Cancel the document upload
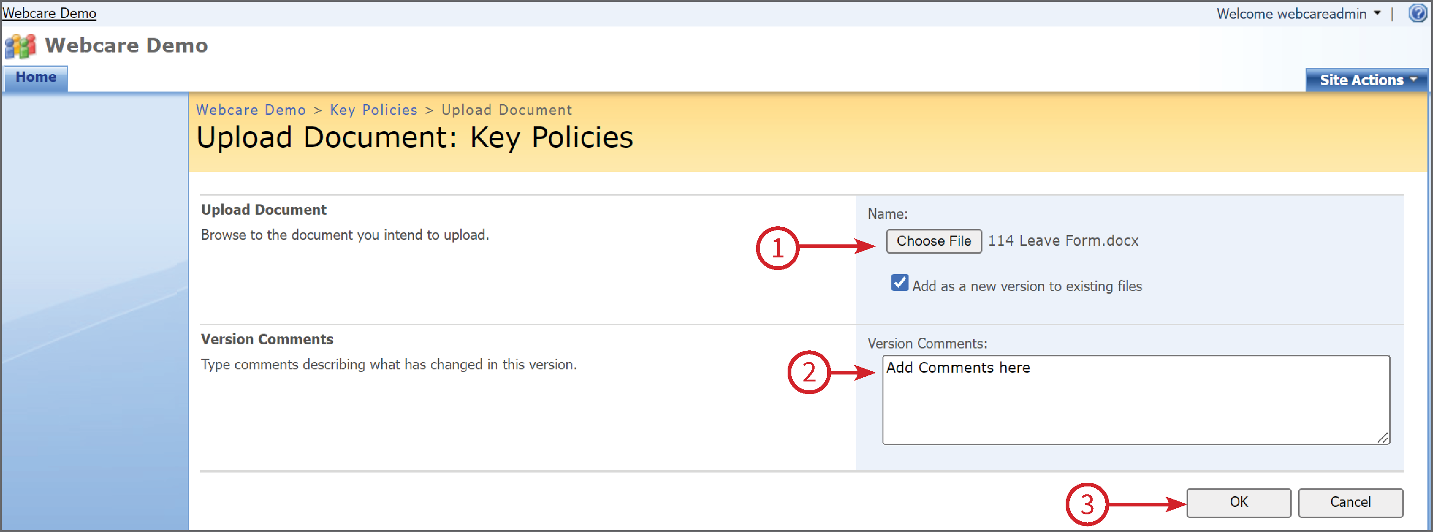 (x=1350, y=503)
